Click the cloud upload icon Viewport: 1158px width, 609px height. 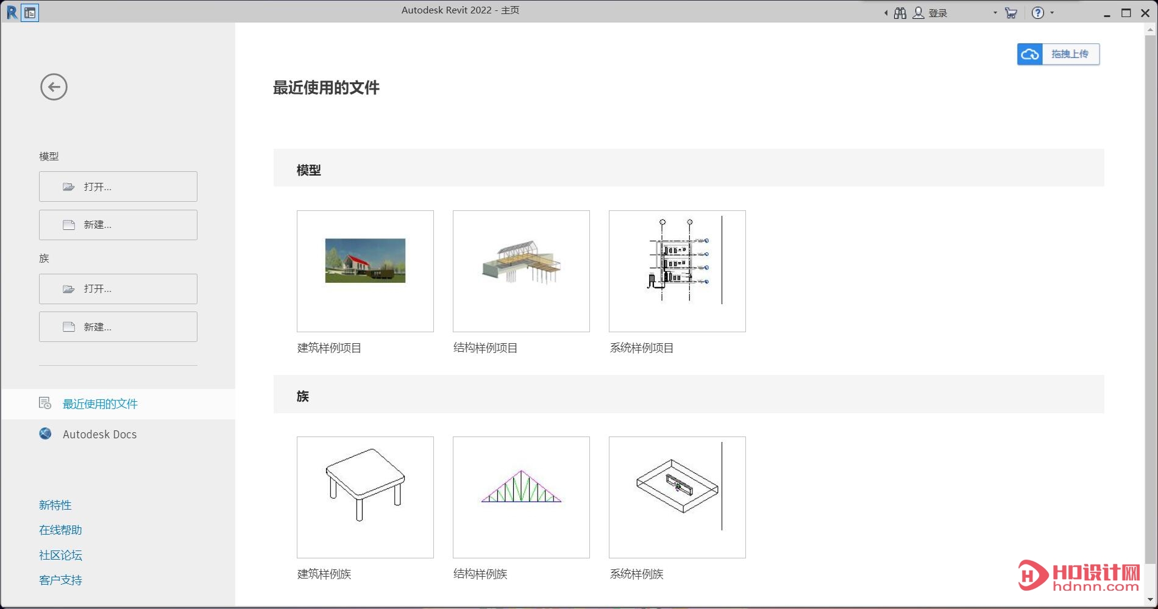(x=1030, y=54)
